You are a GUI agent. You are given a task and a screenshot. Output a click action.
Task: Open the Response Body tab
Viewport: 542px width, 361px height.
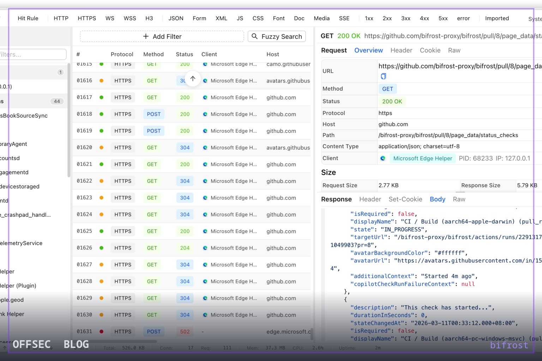(438, 199)
